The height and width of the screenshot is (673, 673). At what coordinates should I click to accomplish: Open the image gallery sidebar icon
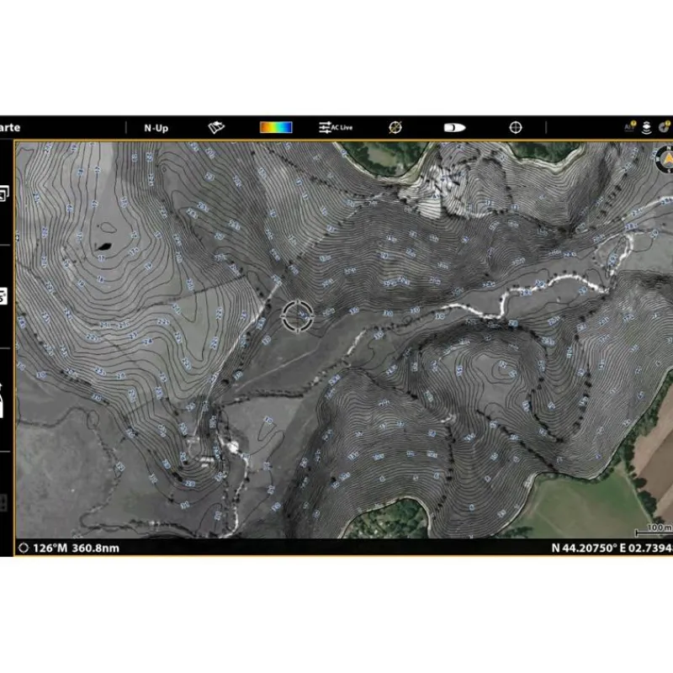pyautogui.click(x=3, y=193)
